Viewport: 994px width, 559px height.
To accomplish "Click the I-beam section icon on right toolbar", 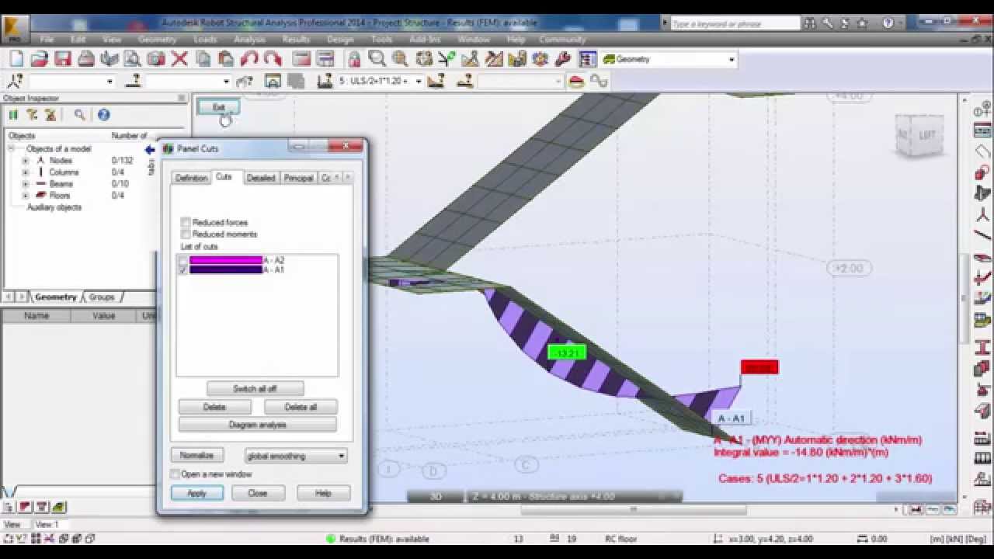I will pyautogui.click(x=982, y=347).
